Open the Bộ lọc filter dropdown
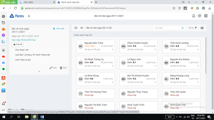 click(192, 28)
